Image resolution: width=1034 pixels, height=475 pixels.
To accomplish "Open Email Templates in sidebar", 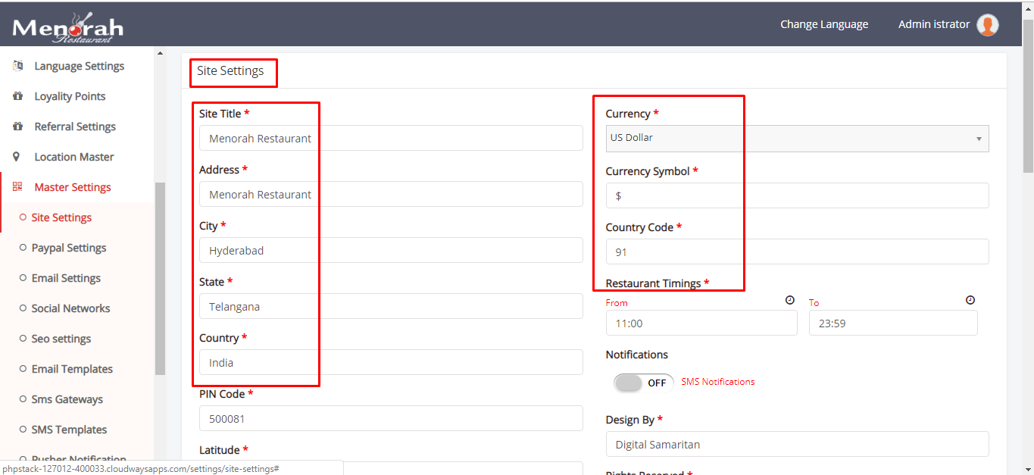I will tap(71, 369).
